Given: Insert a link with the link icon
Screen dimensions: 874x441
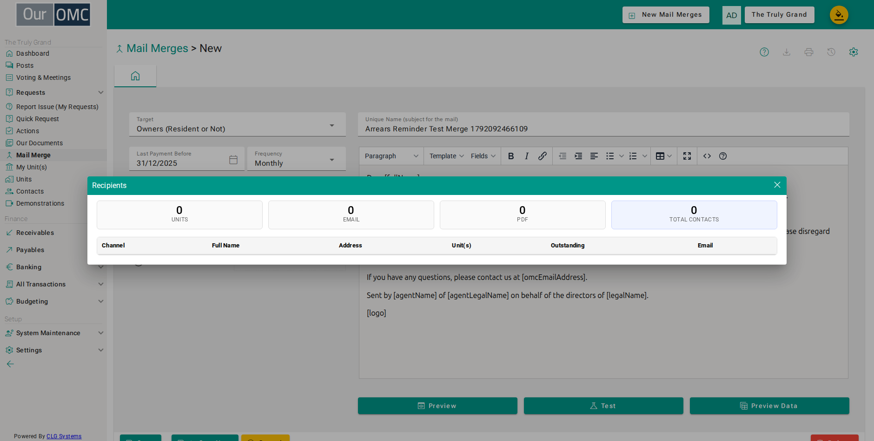Looking at the screenshot, I should pos(542,156).
